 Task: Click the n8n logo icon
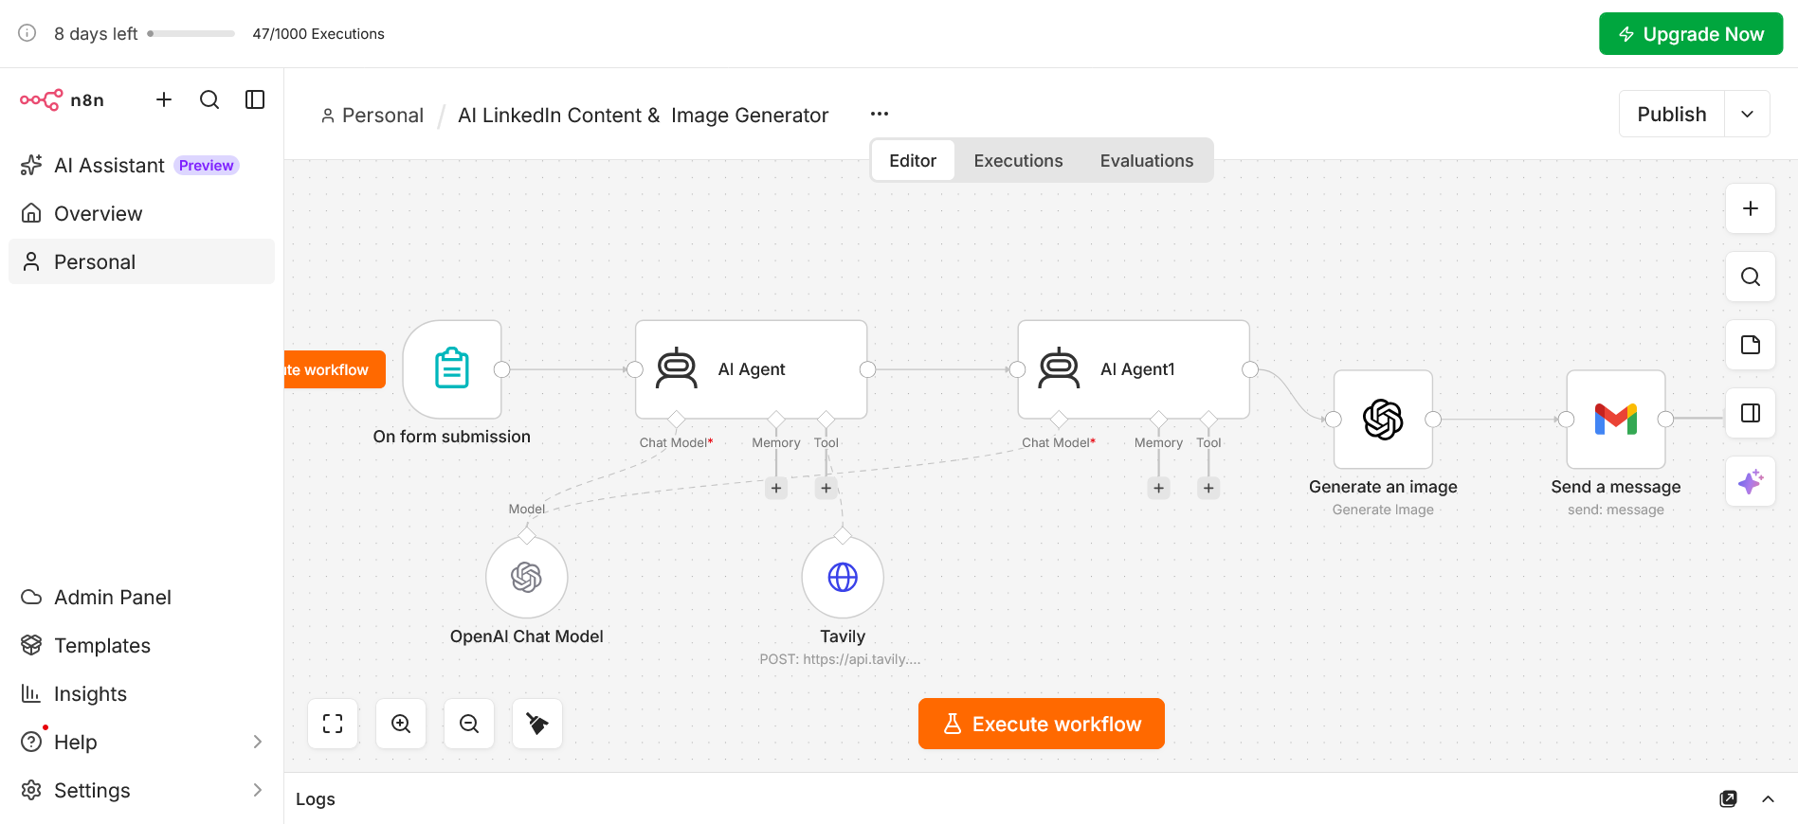pos(42,99)
